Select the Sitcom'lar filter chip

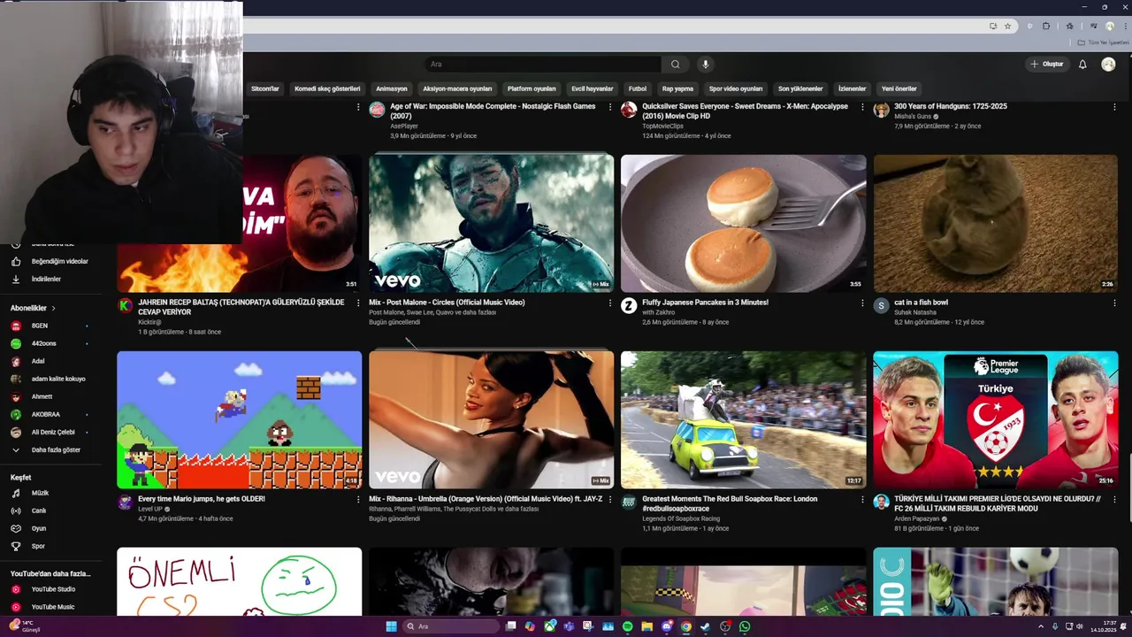coord(265,88)
